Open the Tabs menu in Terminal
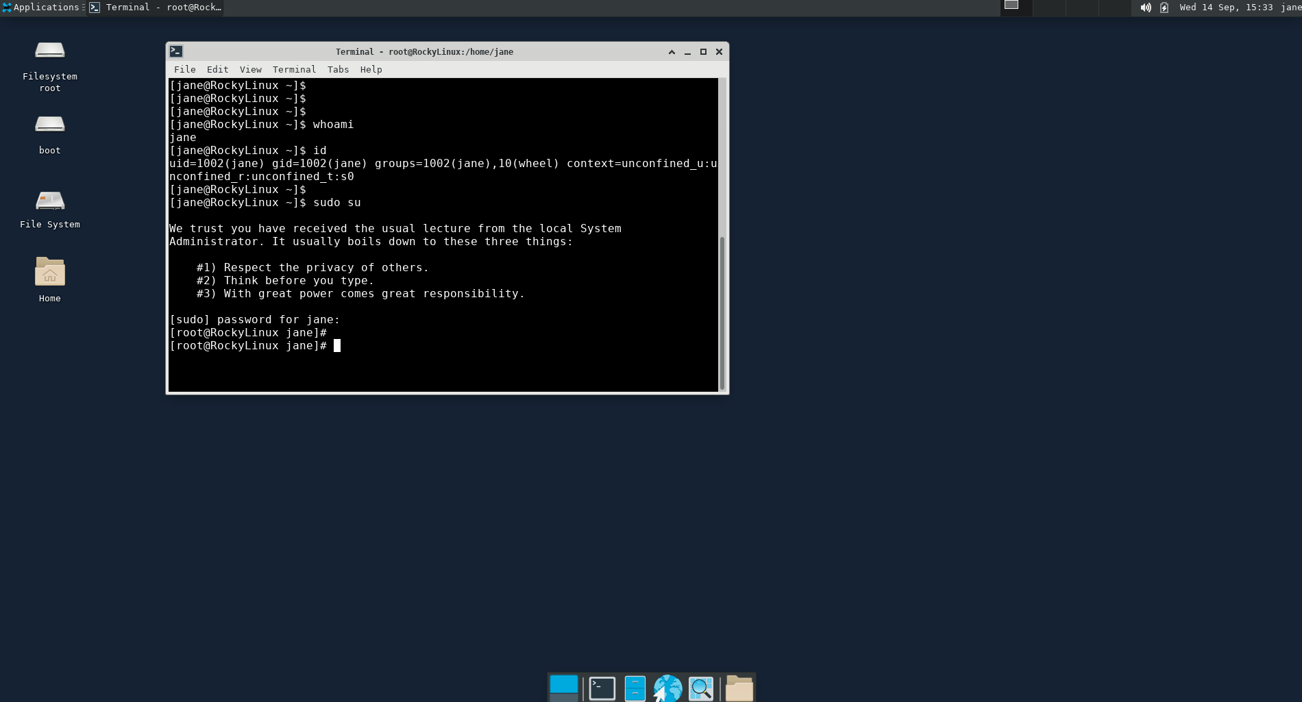 (x=338, y=69)
